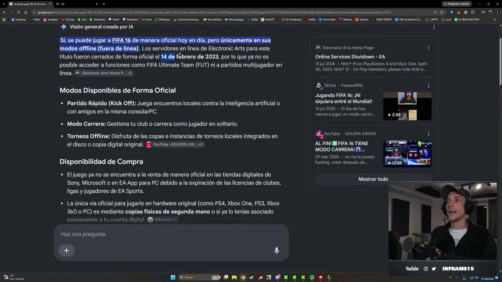
Task: Open the YouTube bookmark
Action: [x=67, y=20]
